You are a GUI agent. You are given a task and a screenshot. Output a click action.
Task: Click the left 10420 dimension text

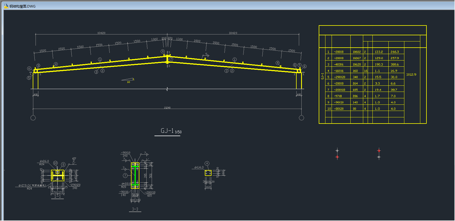pyautogui.click(x=101, y=33)
